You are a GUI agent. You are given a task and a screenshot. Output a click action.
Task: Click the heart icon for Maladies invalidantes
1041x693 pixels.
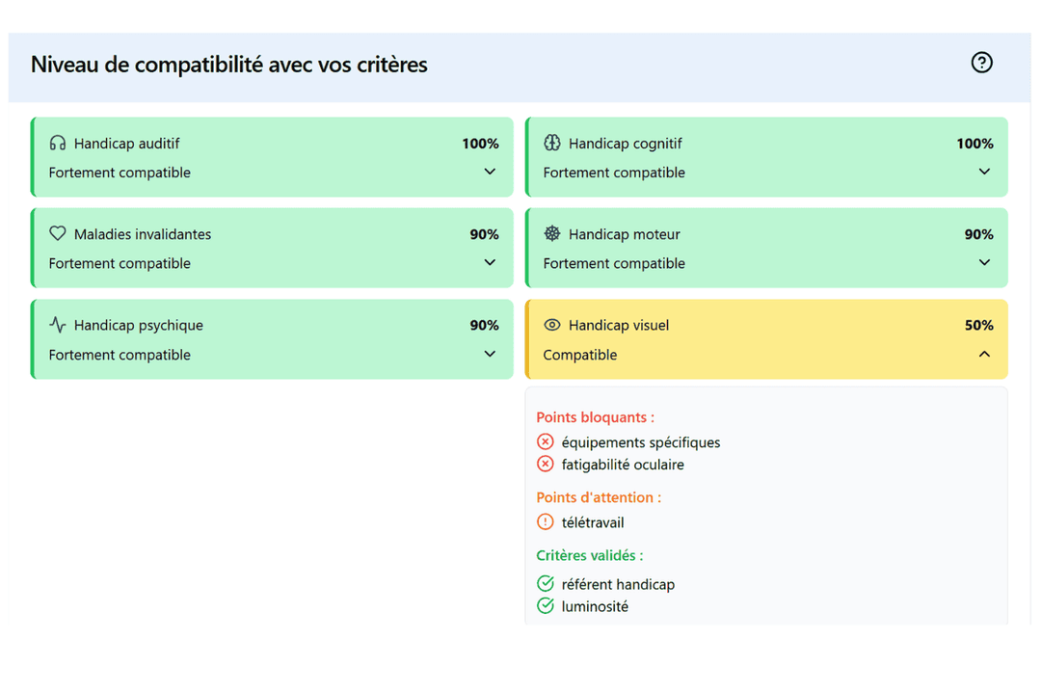coord(58,233)
